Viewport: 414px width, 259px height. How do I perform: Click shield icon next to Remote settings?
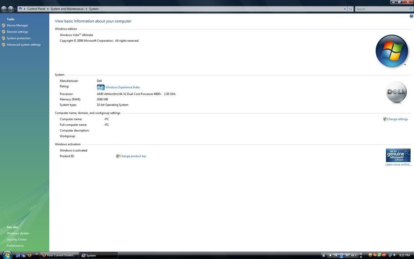click(3, 32)
